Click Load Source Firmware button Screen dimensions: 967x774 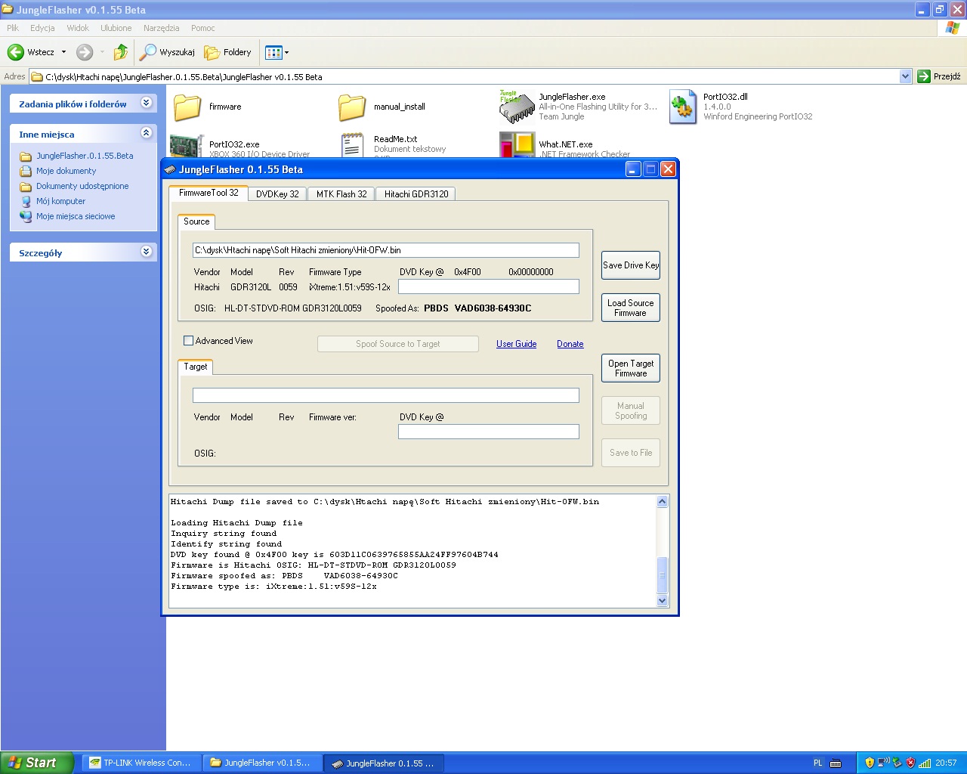coord(631,308)
